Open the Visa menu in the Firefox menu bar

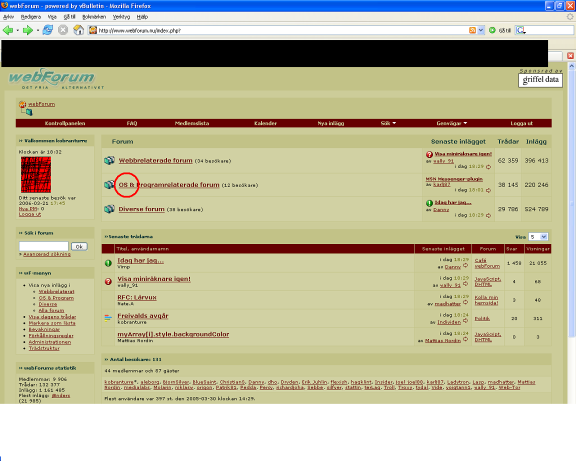coord(52,17)
